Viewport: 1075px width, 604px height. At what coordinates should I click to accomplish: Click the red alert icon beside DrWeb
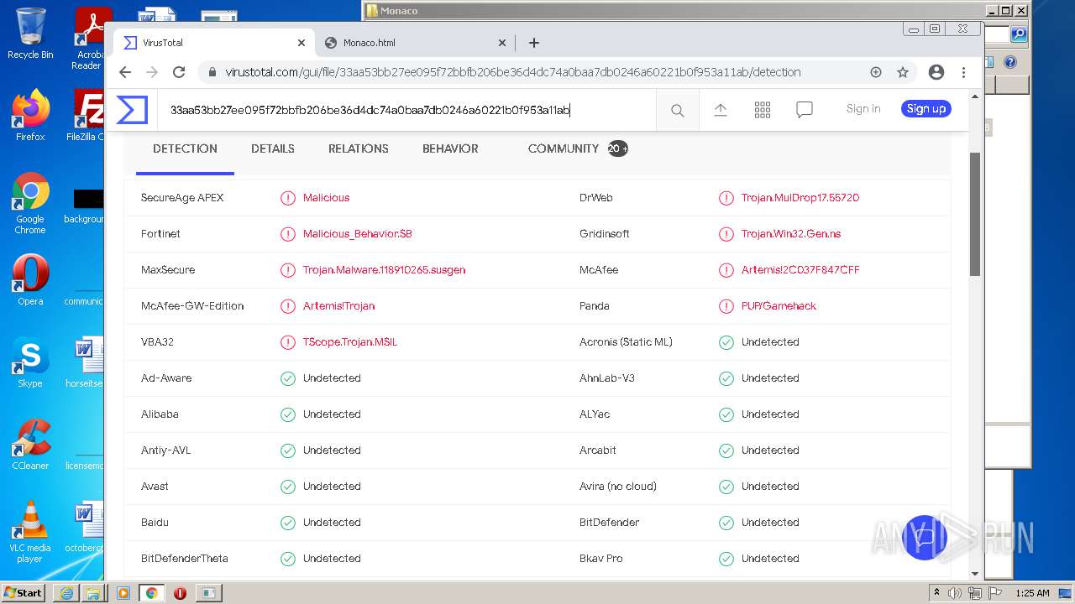pyautogui.click(x=726, y=198)
